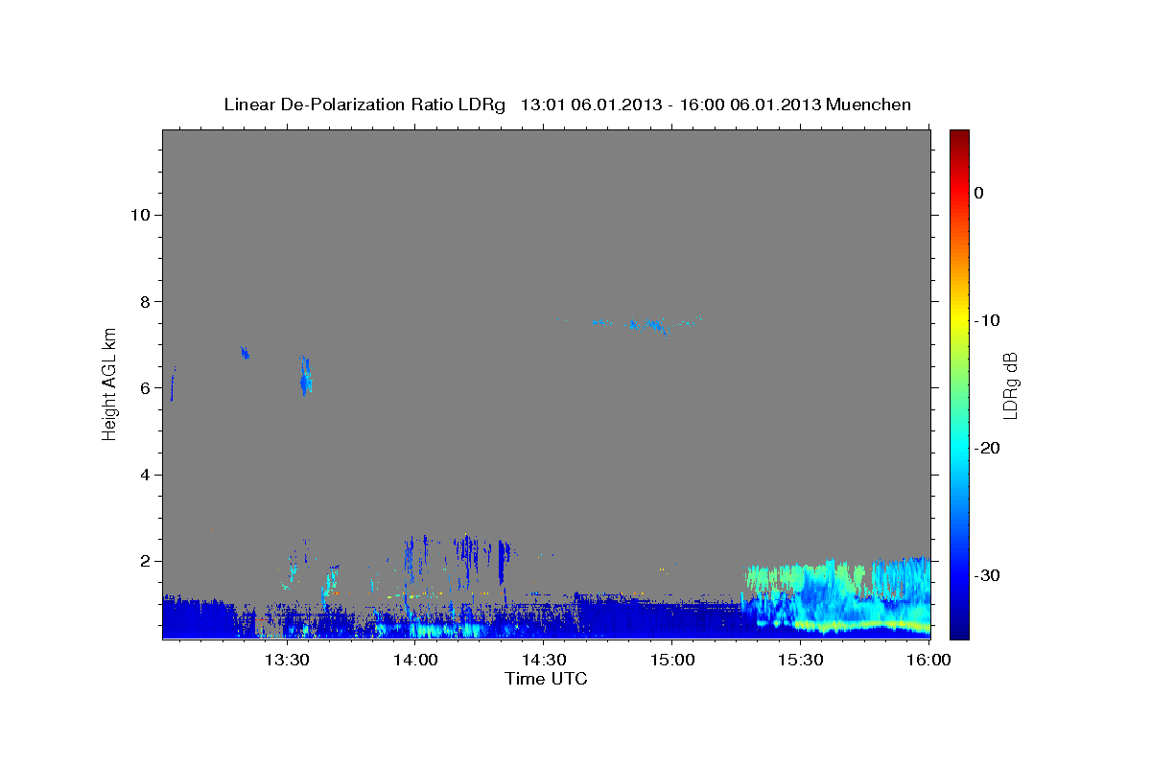This screenshot has height=767, width=1151.
Task: Click the 14:00 time tick label
Action: click(x=415, y=660)
